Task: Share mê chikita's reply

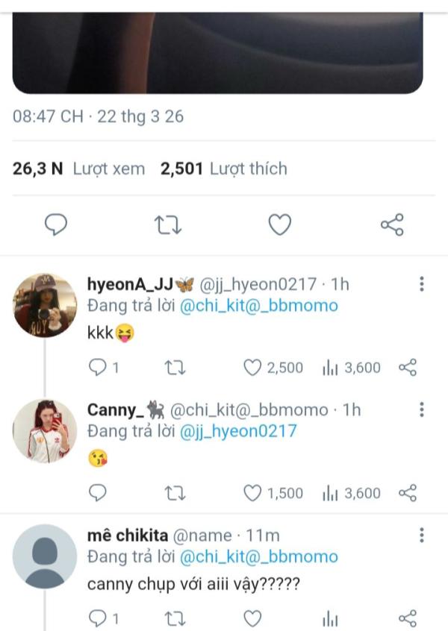Action: (408, 618)
